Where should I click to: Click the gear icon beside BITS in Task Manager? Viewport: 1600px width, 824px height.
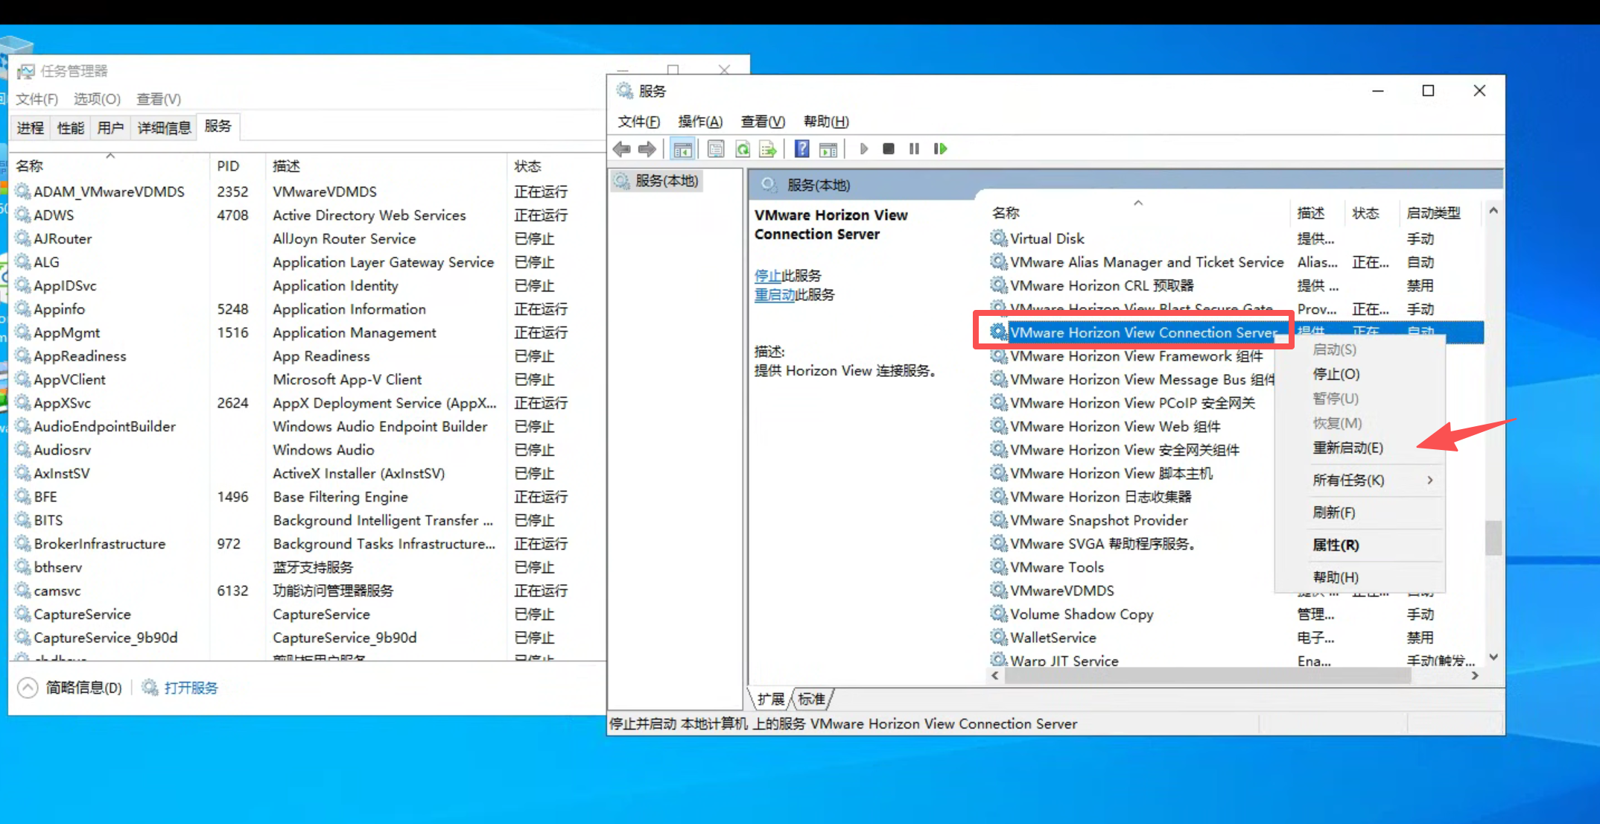coord(23,520)
